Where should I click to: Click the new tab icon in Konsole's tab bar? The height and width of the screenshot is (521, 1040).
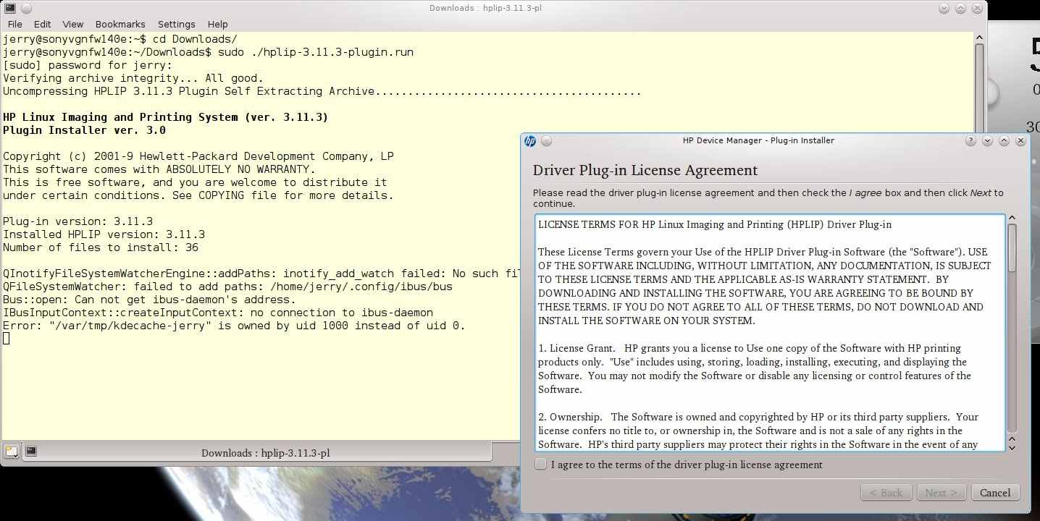pos(11,452)
